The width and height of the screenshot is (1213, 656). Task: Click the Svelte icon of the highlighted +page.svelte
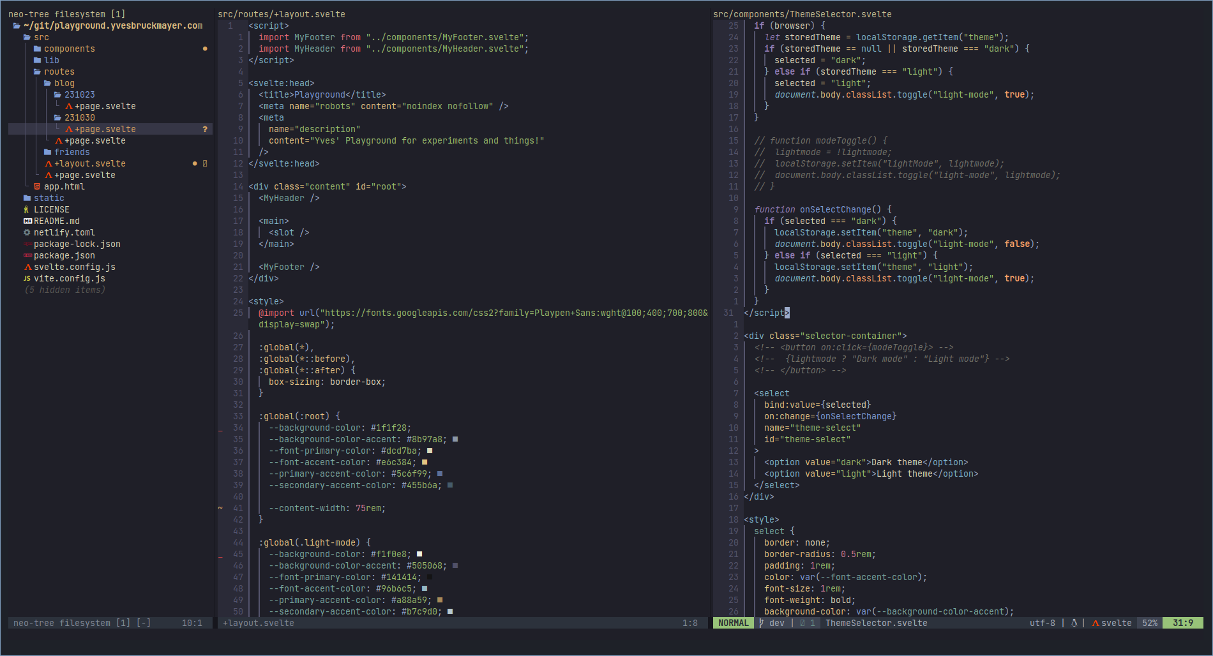(69, 130)
